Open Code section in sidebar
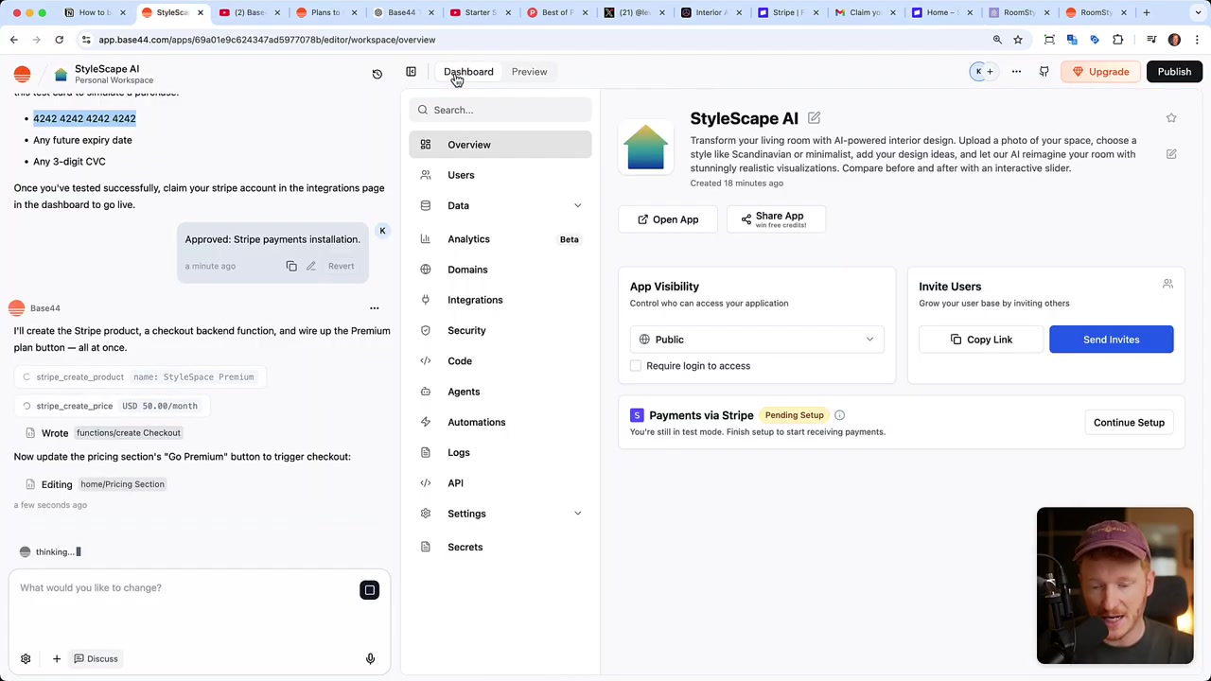This screenshot has width=1211, height=681. 500,361
